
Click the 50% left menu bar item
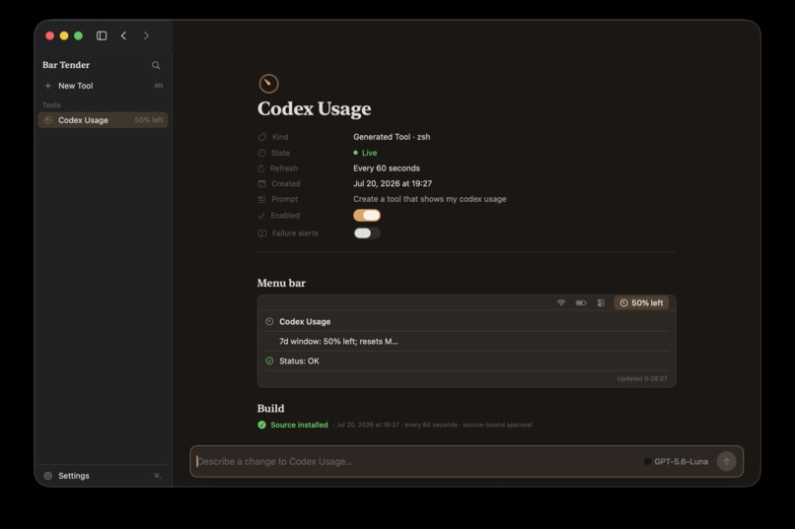pos(641,302)
